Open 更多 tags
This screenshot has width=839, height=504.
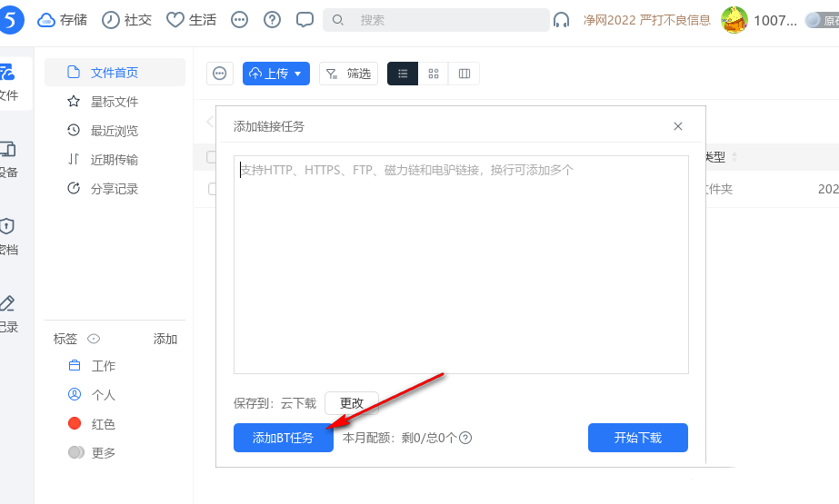[x=104, y=452]
